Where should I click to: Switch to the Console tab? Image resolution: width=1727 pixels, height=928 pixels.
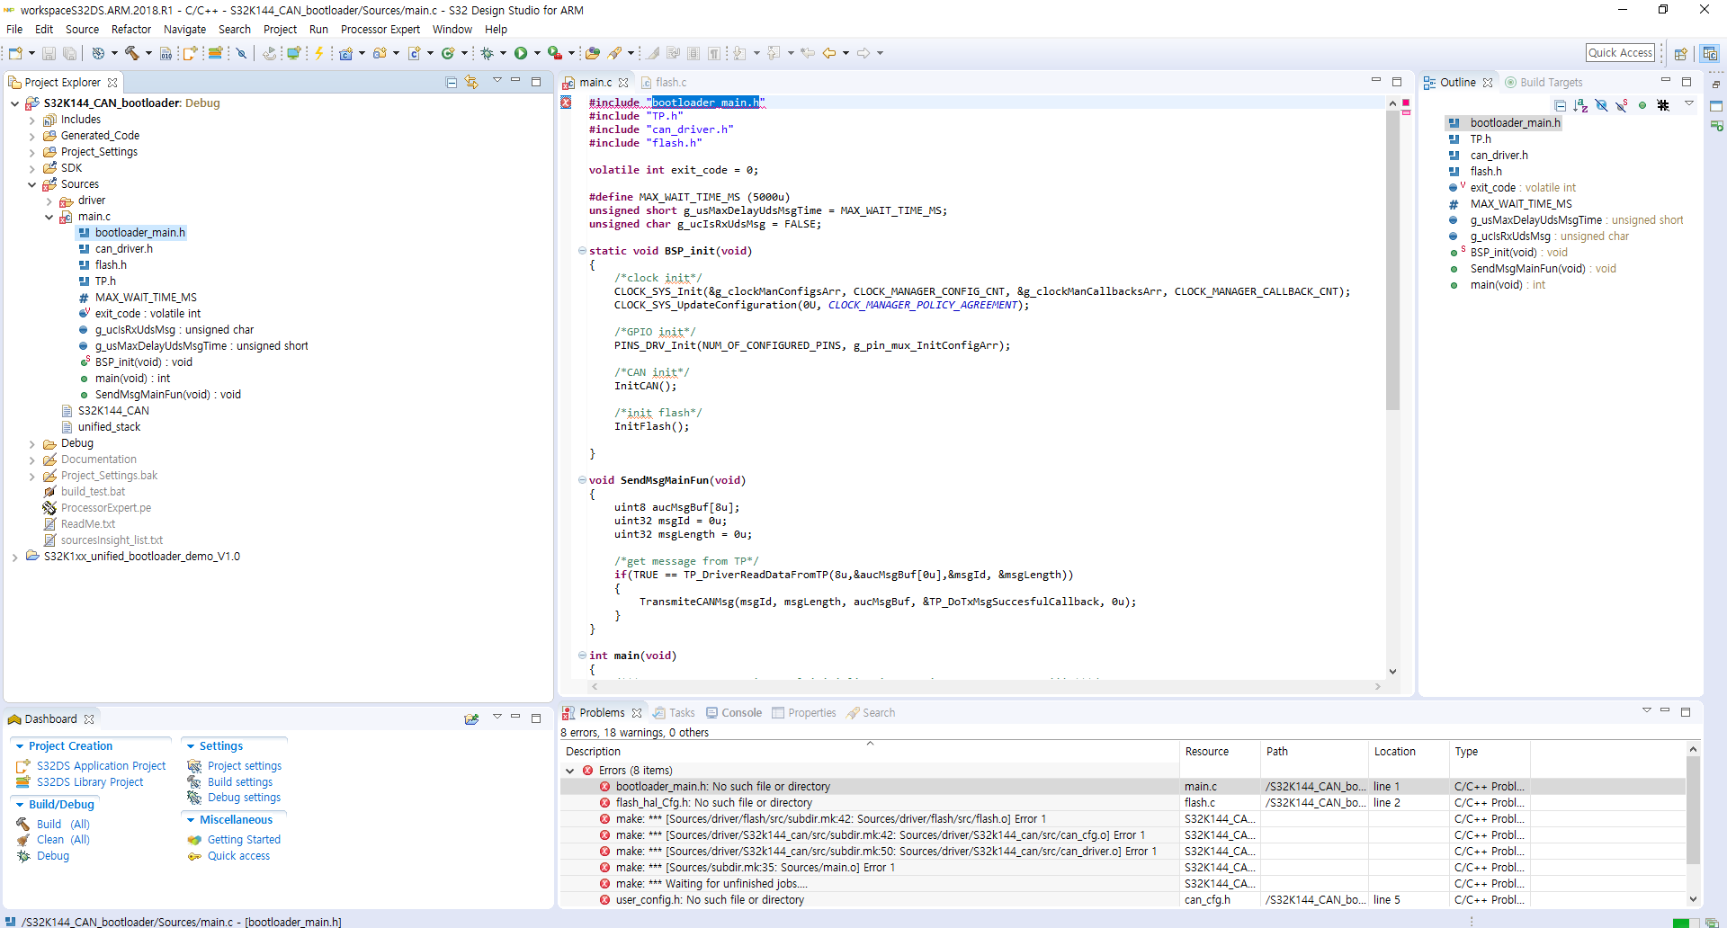click(x=740, y=712)
